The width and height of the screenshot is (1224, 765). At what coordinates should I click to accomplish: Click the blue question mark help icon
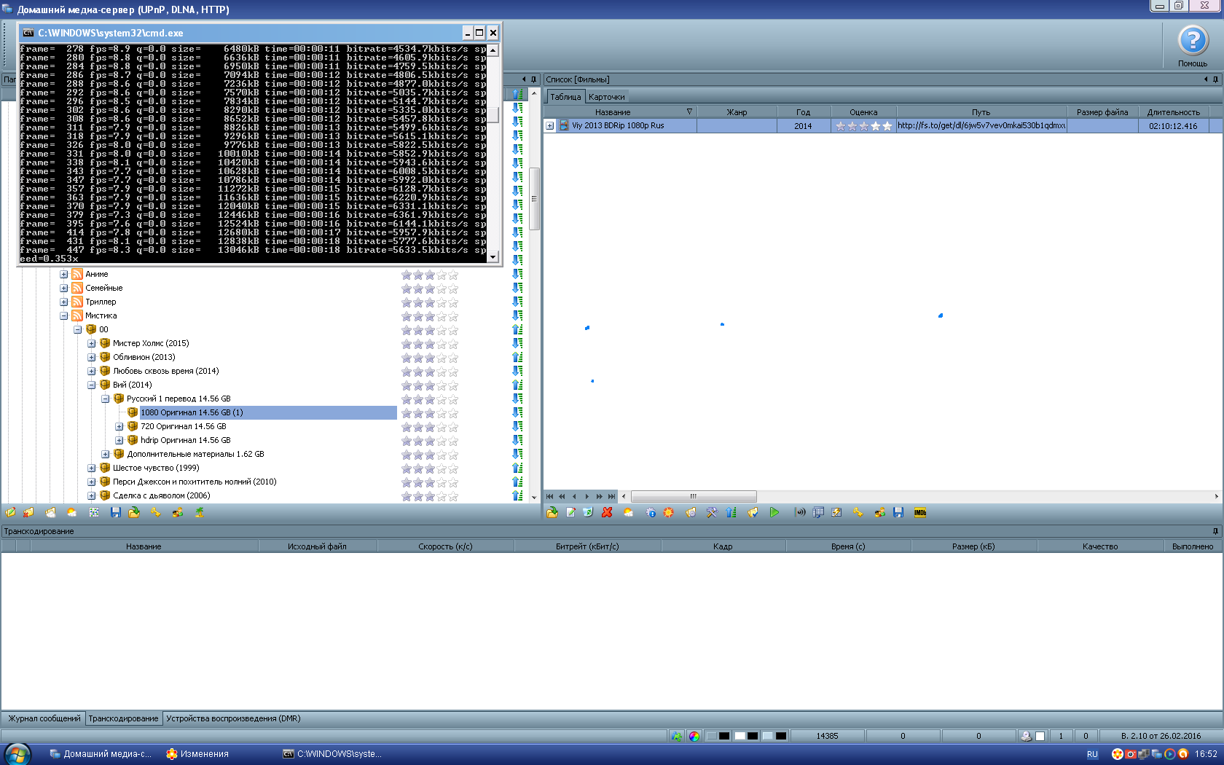[x=1193, y=42]
